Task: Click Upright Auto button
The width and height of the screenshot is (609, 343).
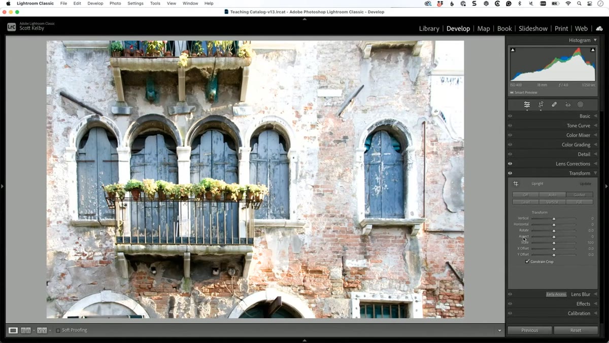Action: tap(553, 195)
